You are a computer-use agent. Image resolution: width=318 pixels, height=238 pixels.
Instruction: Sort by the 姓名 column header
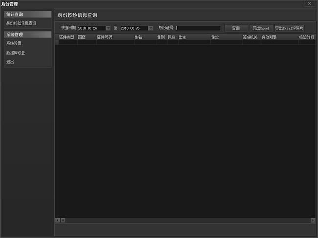point(145,37)
